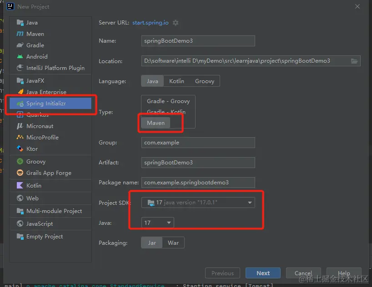
Task: Select Spring Initializr generator label
Action: pos(46,104)
